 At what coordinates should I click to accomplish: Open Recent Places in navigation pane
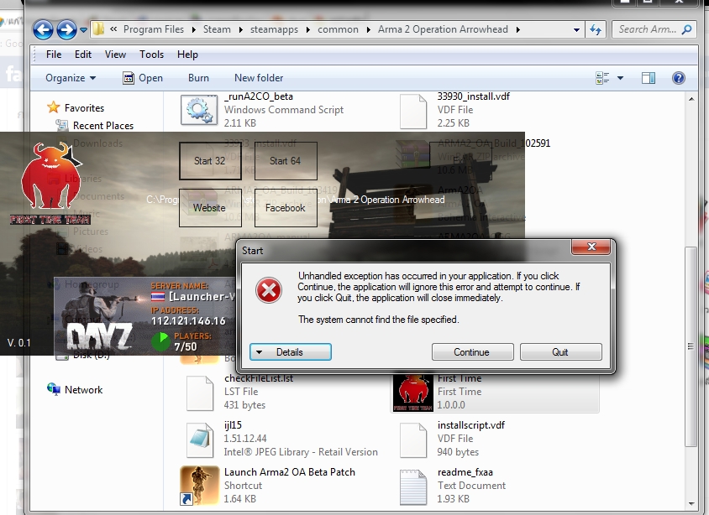click(x=103, y=126)
